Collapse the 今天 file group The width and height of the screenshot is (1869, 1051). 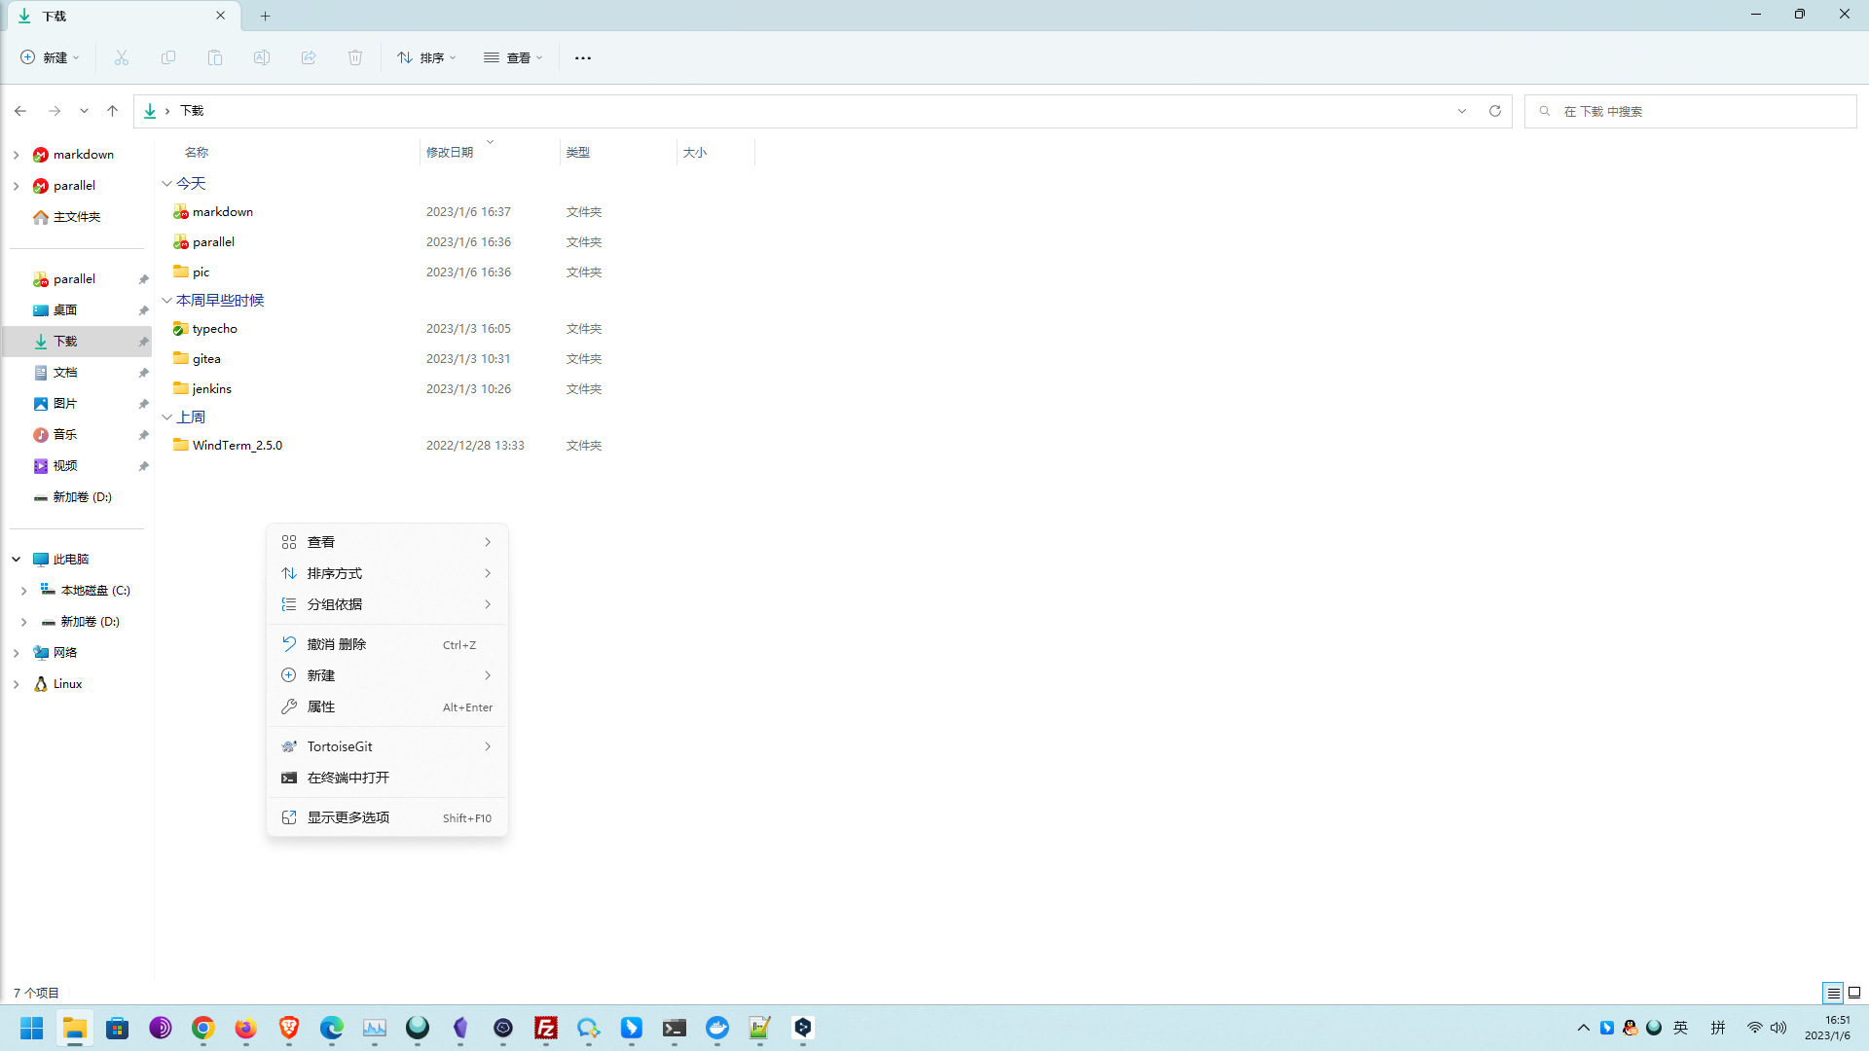[x=166, y=183]
